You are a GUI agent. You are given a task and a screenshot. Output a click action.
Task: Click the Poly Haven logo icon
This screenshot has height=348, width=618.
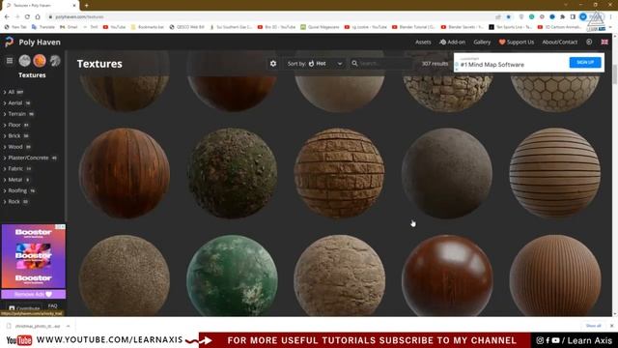click(x=9, y=42)
